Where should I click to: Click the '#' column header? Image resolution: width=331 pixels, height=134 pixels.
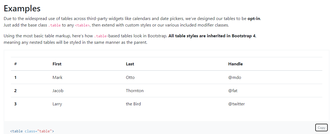pos(15,64)
